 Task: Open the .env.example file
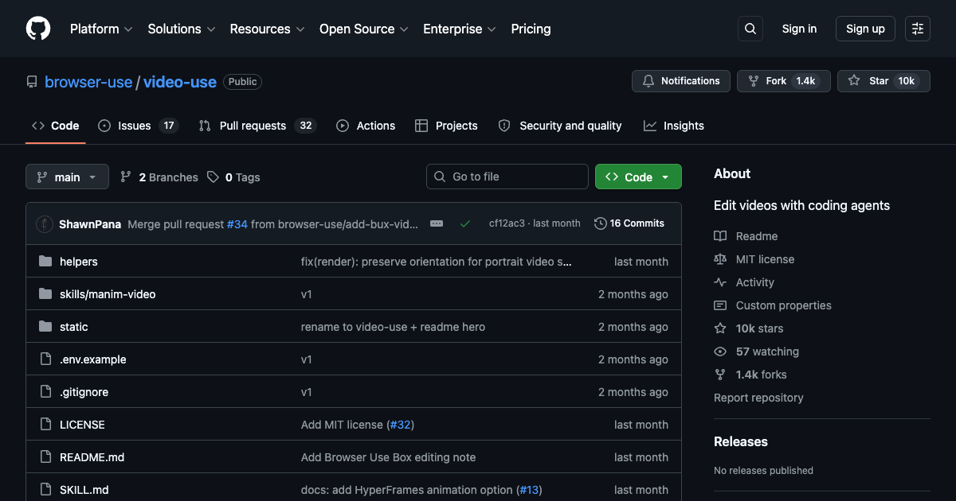(93, 359)
